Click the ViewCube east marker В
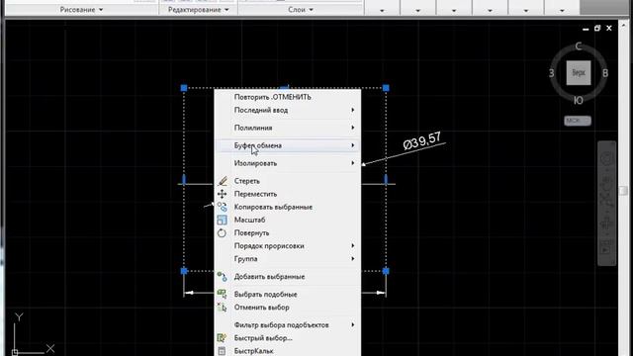The height and width of the screenshot is (356, 633). click(605, 73)
